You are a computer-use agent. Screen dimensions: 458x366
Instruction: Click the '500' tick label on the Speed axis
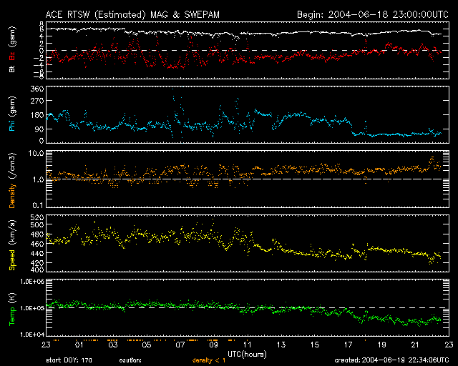[37, 224]
